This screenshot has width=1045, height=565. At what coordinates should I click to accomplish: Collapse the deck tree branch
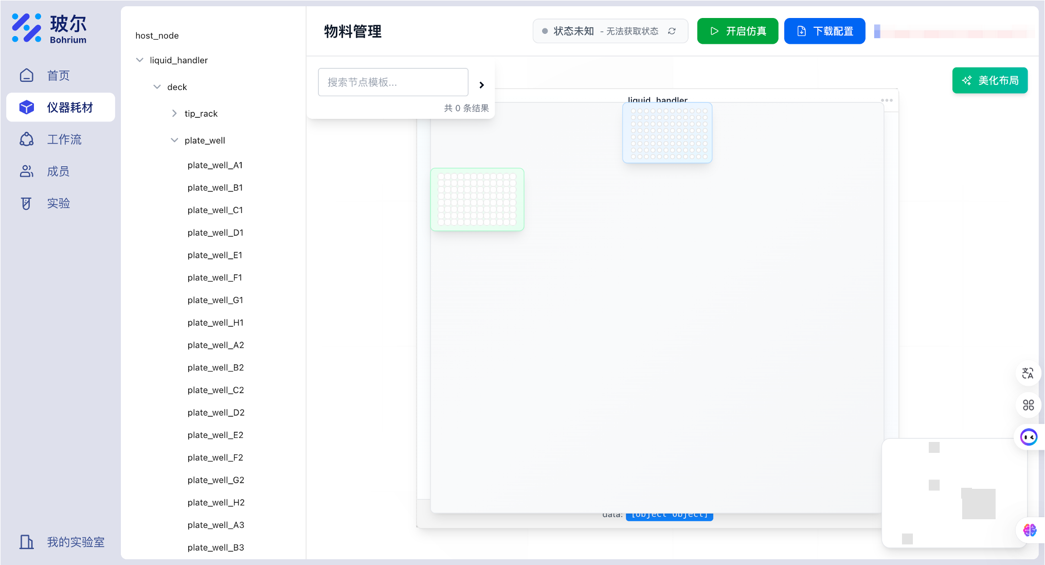pyautogui.click(x=157, y=86)
